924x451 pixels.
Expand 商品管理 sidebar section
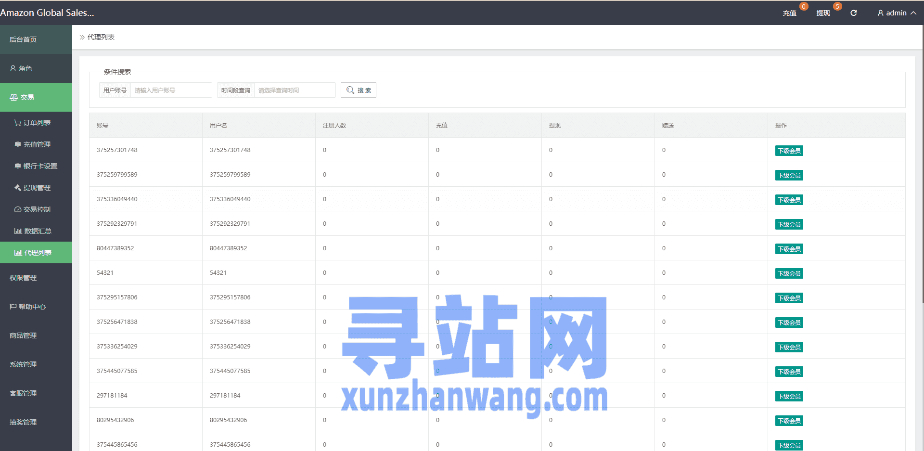coord(36,335)
